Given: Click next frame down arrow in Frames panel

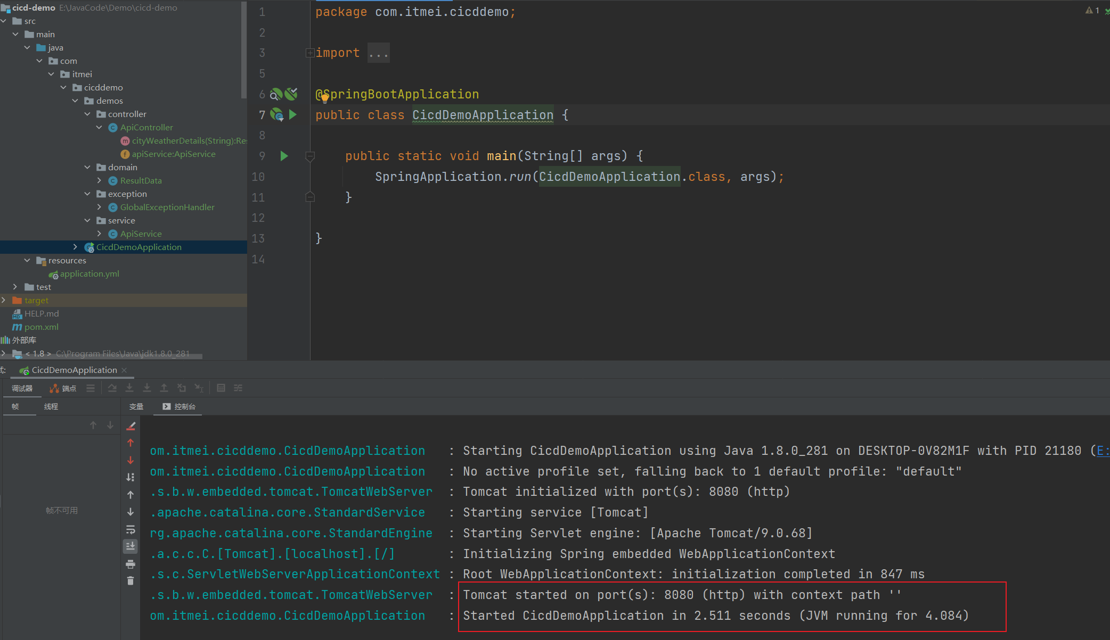Looking at the screenshot, I should [x=110, y=425].
